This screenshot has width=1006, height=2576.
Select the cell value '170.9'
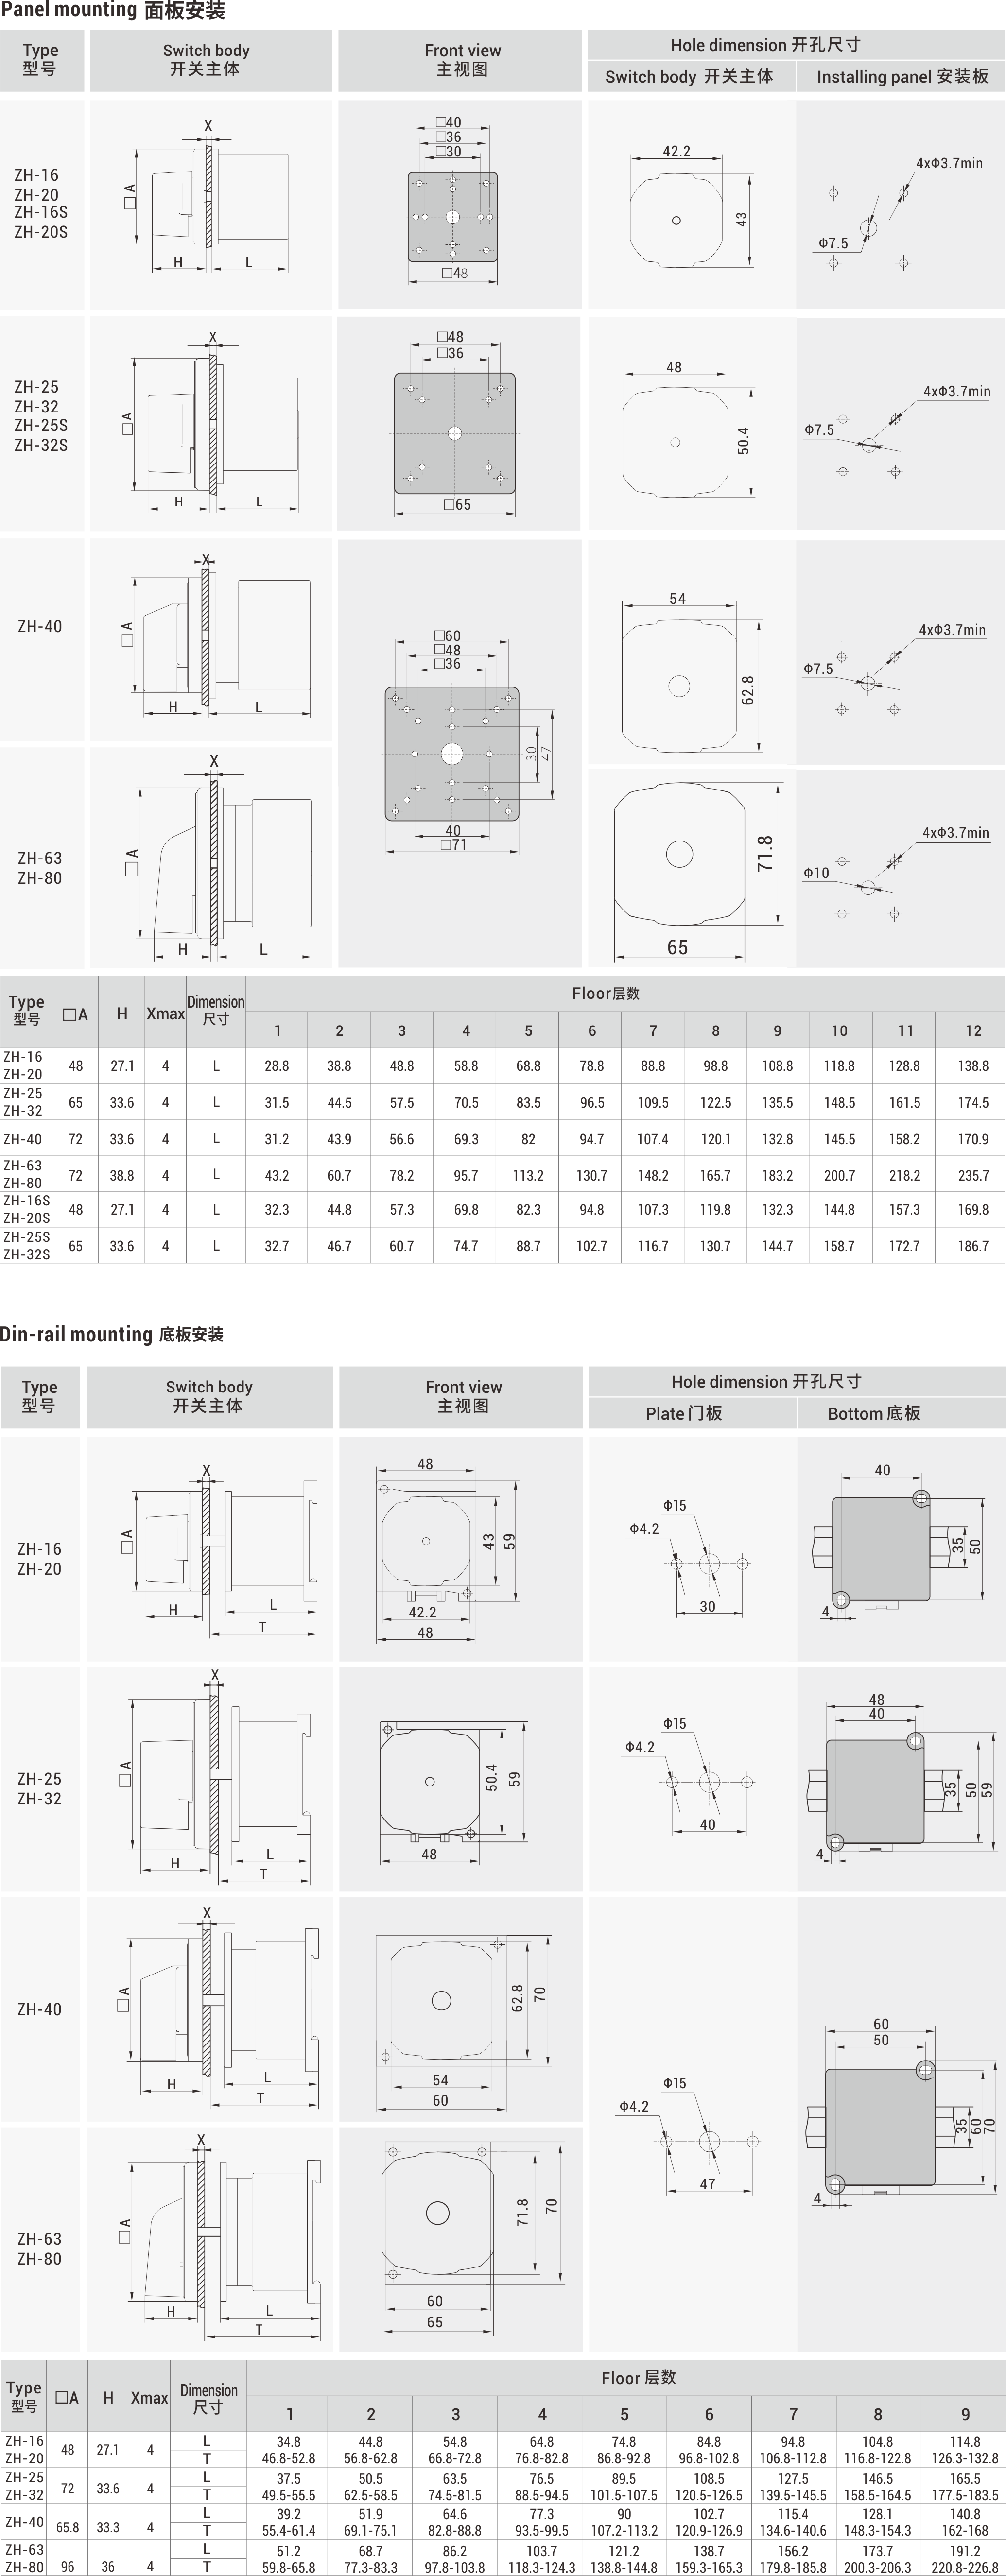[973, 1139]
